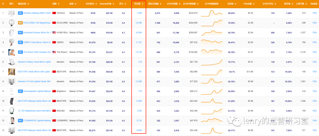Sort by 品牌 column arrows
Screen dimensions: 319x136
(x=59, y=4)
